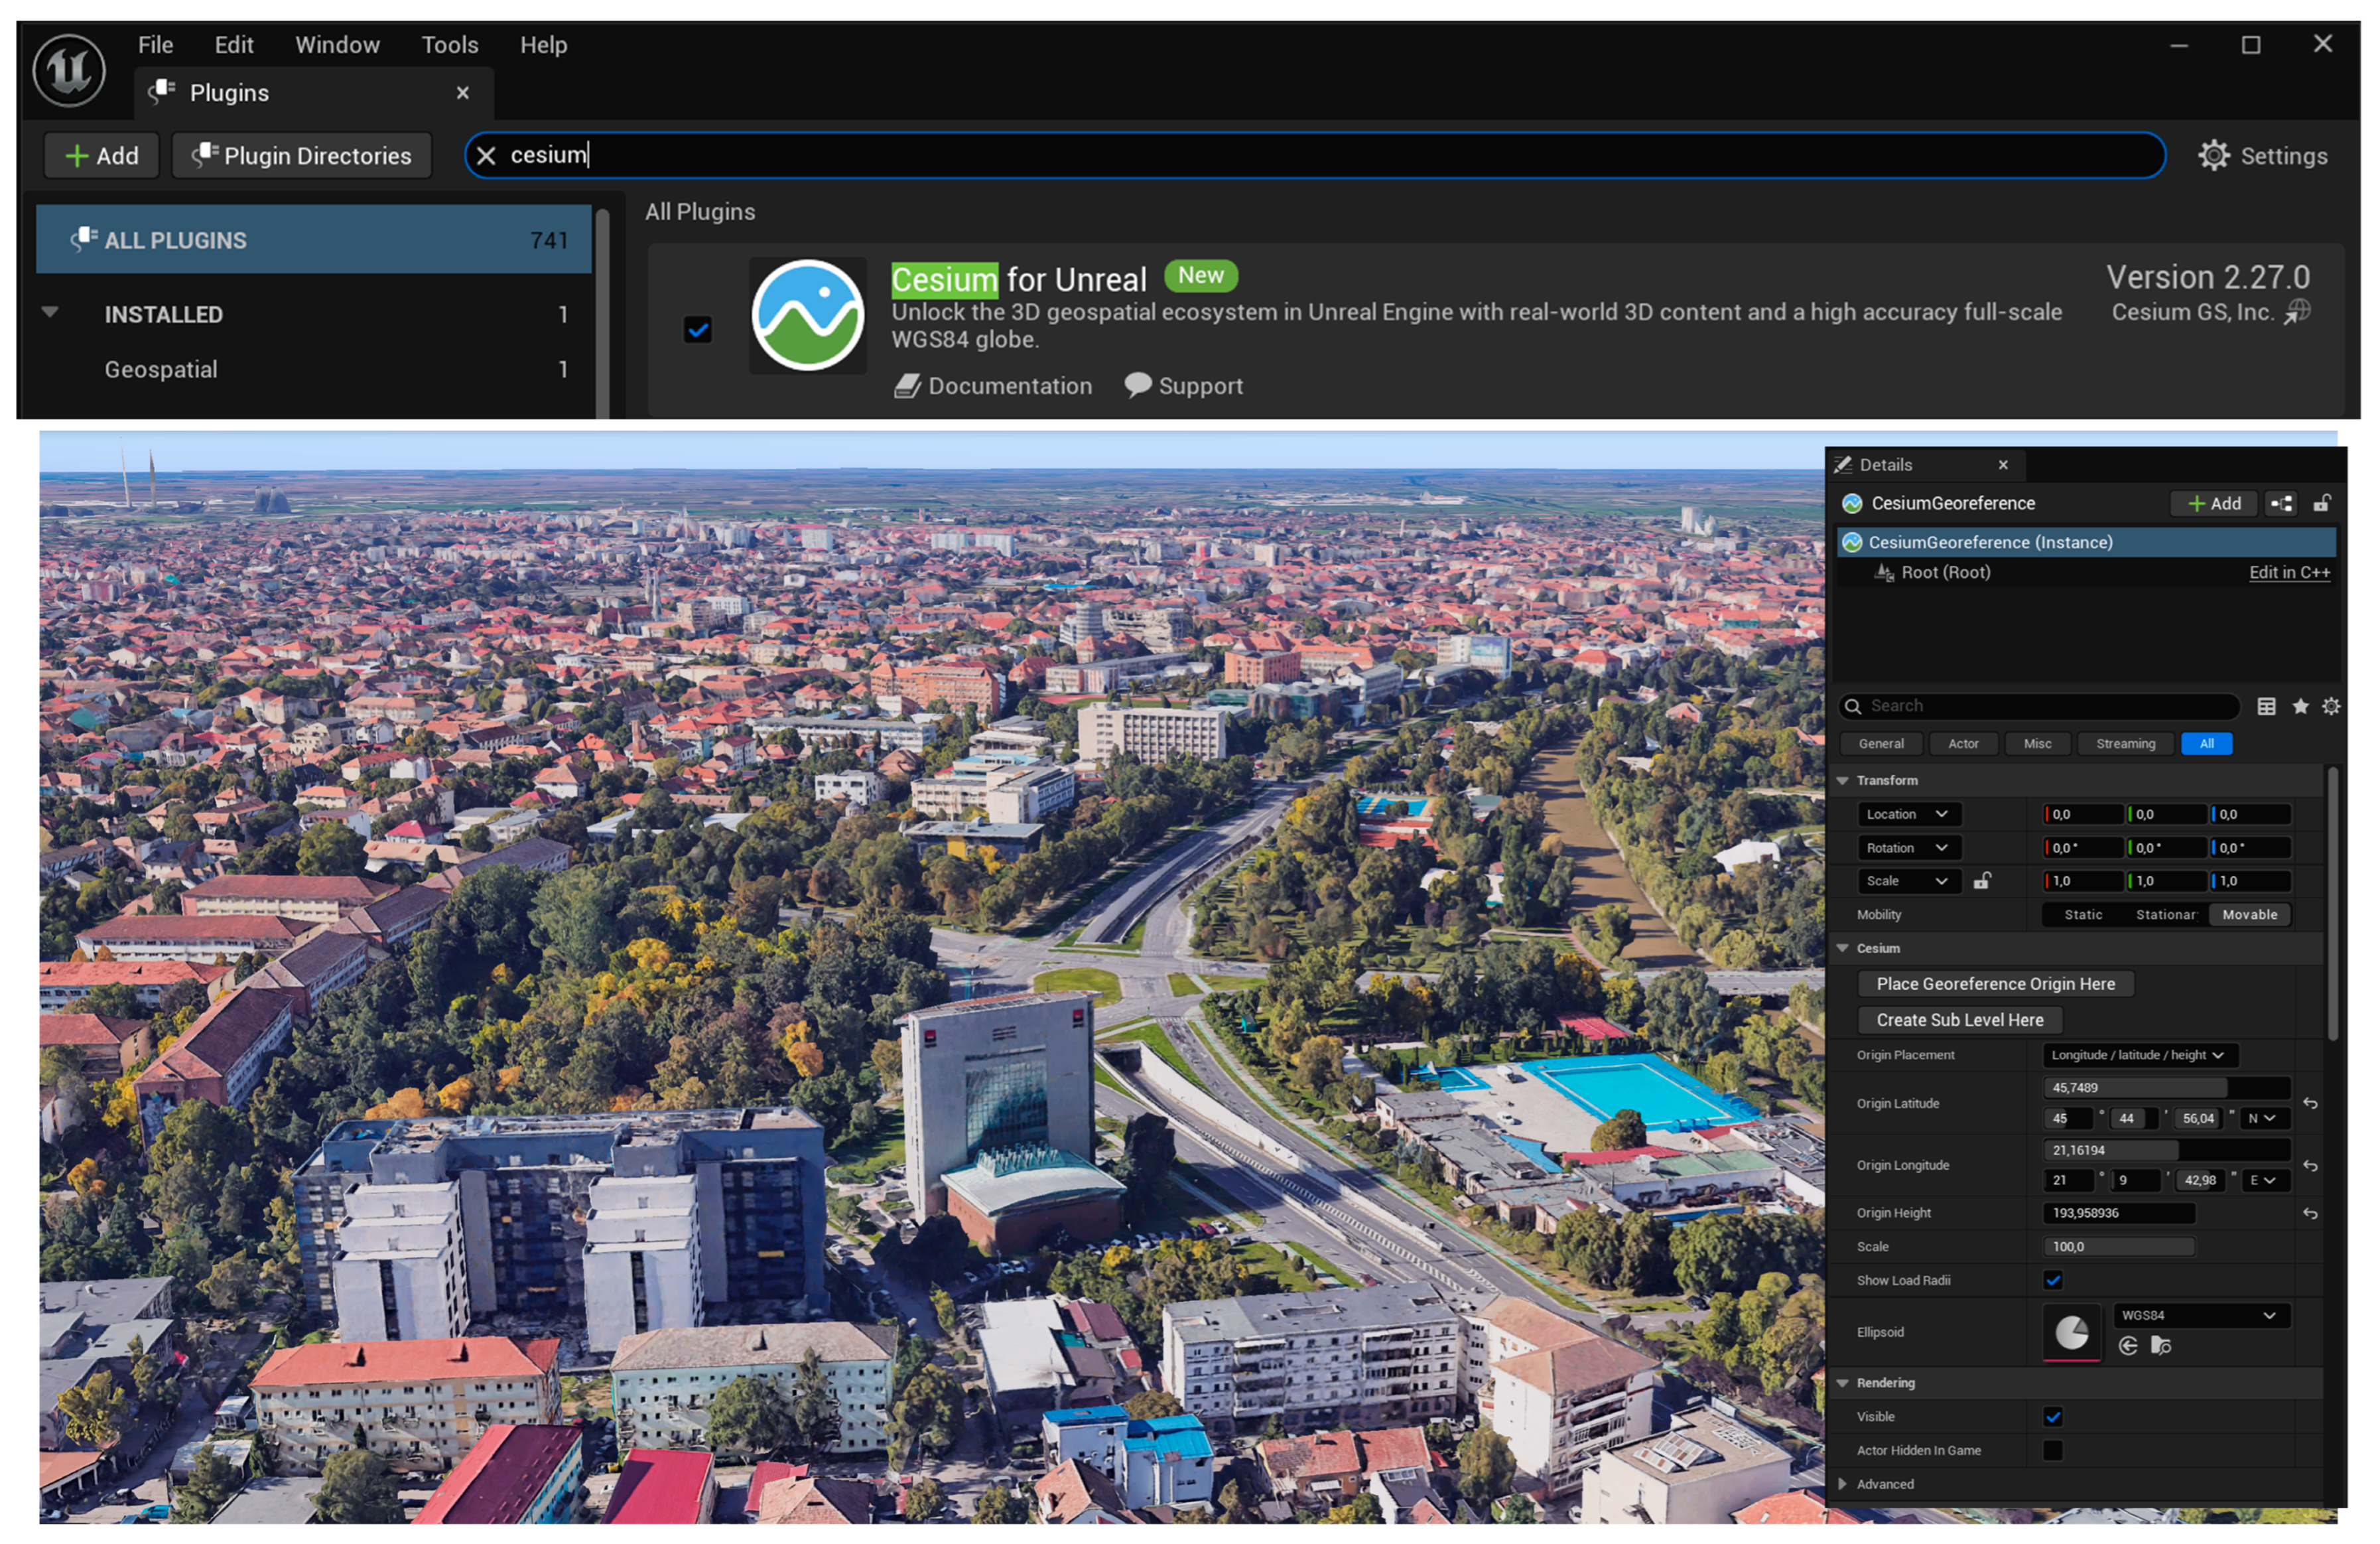
Task: Select the Actor filter tab in Details
Action: (x=1963, y=743)
